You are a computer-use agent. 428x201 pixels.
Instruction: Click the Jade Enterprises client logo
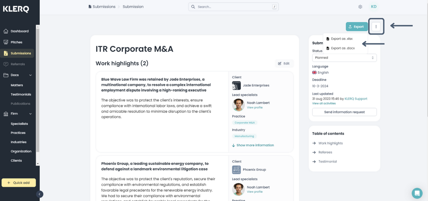[x=236, y=85]
